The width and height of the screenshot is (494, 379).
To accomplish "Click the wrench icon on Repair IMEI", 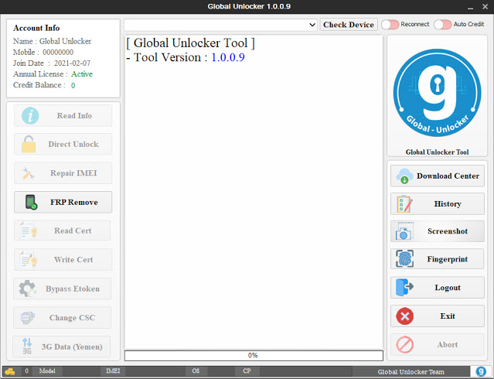I will point(29,173).
